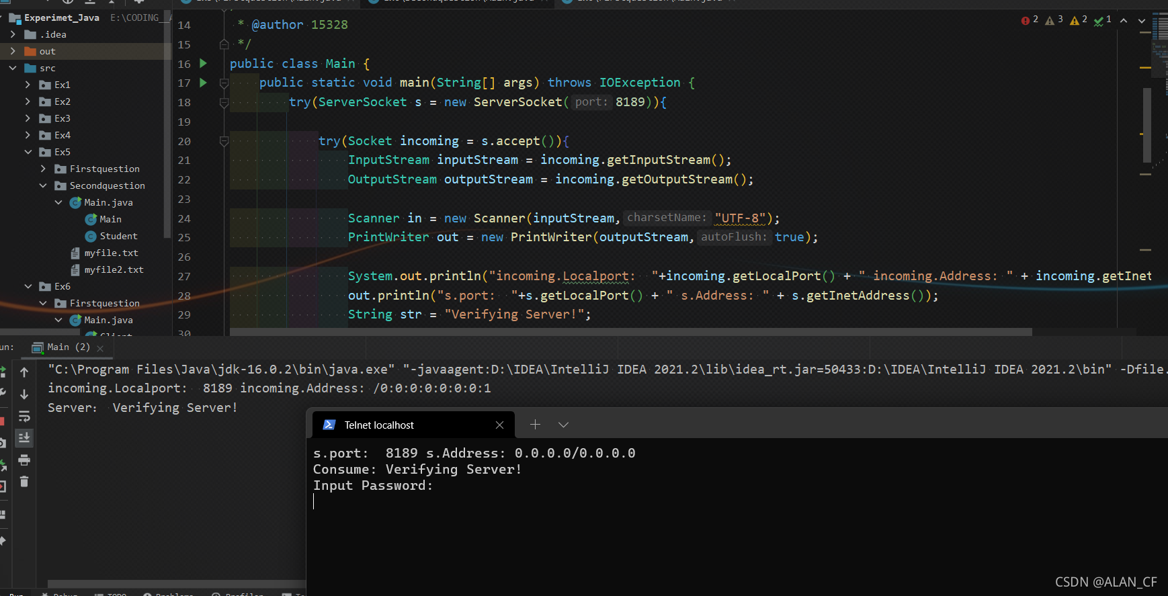This screenshot has width=1168, height=596.
Task: Click the top yellow warning stripe marker
Action: [1145, 68]
